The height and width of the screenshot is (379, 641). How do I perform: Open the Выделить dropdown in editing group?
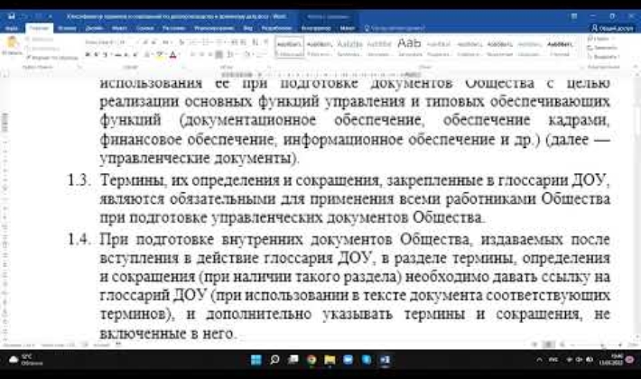click(603, 57)
